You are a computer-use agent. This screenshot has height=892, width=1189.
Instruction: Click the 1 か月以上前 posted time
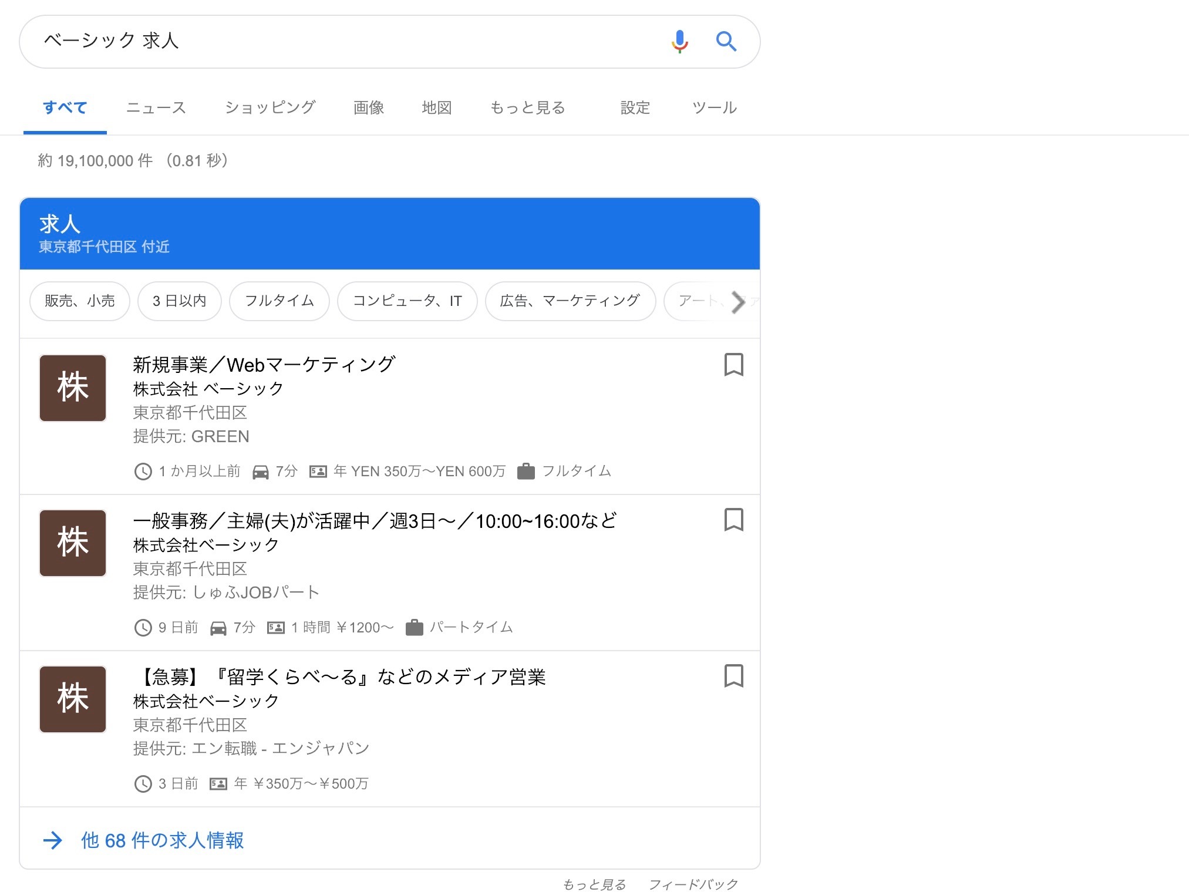200,472
